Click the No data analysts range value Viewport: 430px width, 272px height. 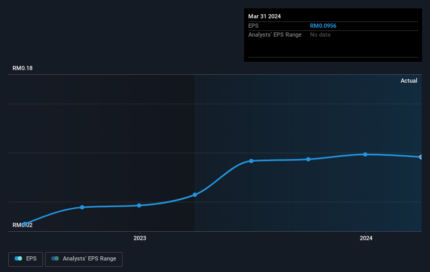coord(320,35)
